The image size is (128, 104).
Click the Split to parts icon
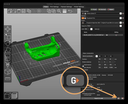click(x=54, y=11)
